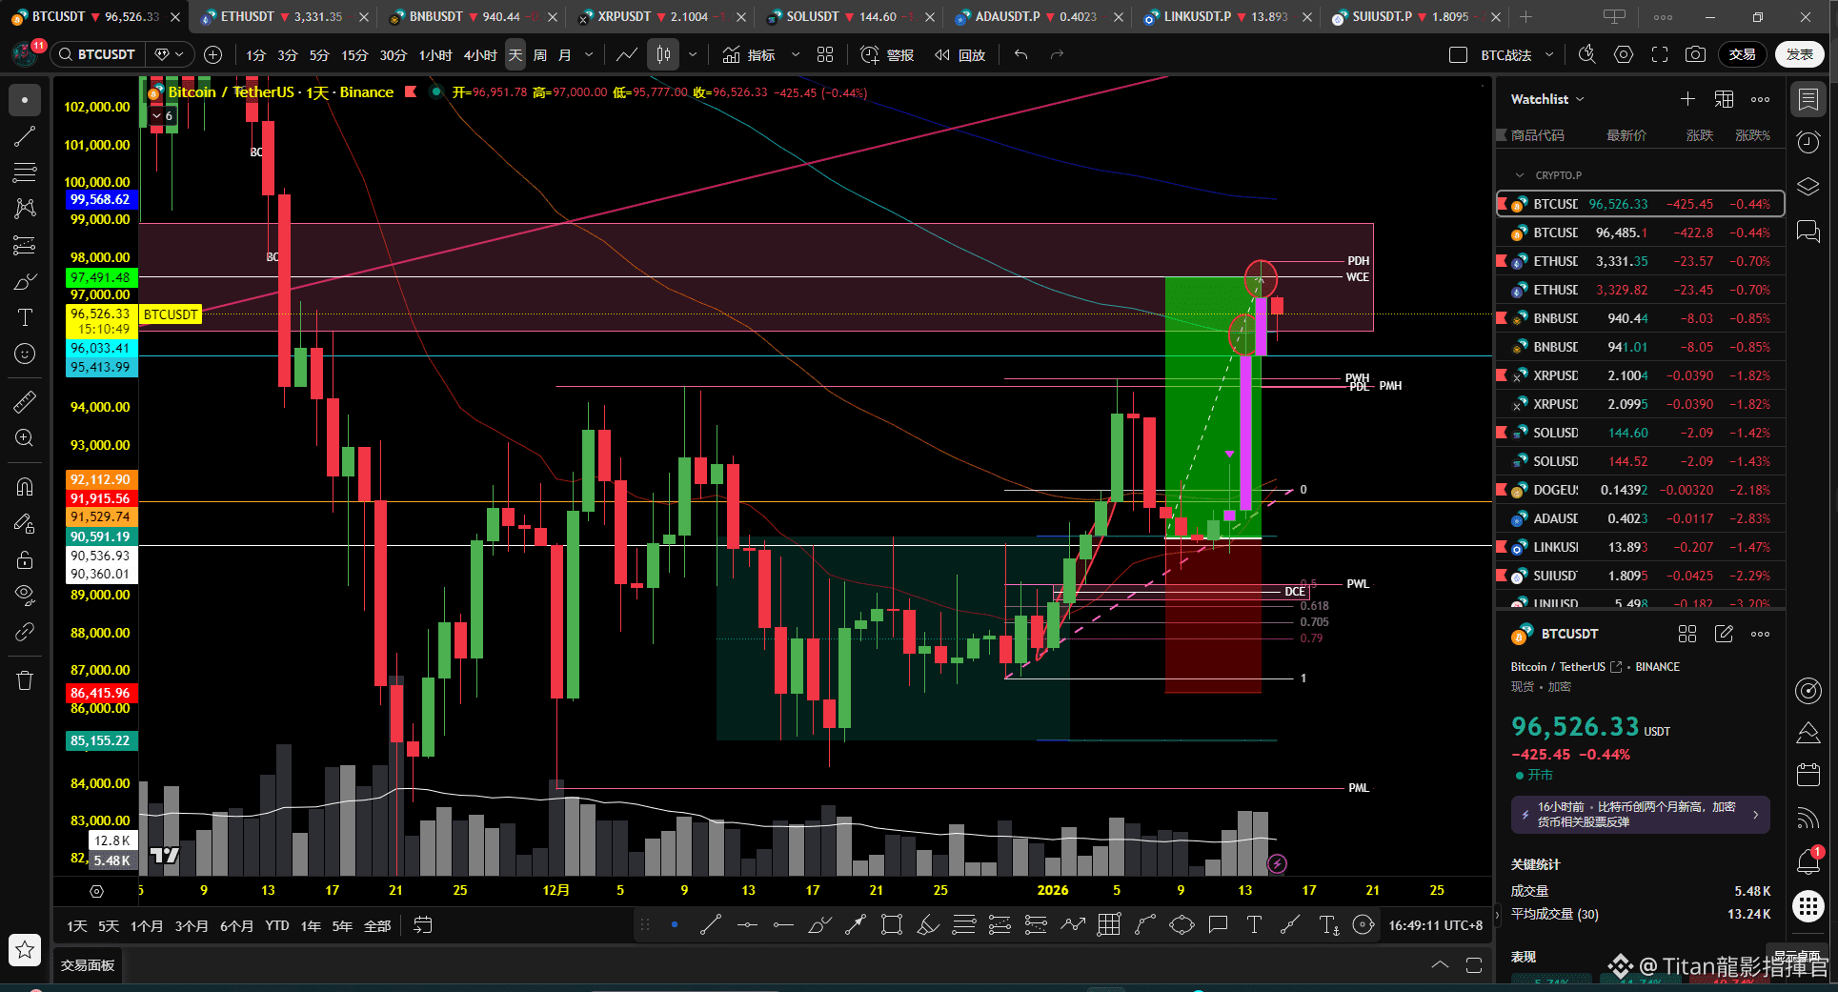Select the candlestick chart type
1838x992 pixels.
point(663,54)
